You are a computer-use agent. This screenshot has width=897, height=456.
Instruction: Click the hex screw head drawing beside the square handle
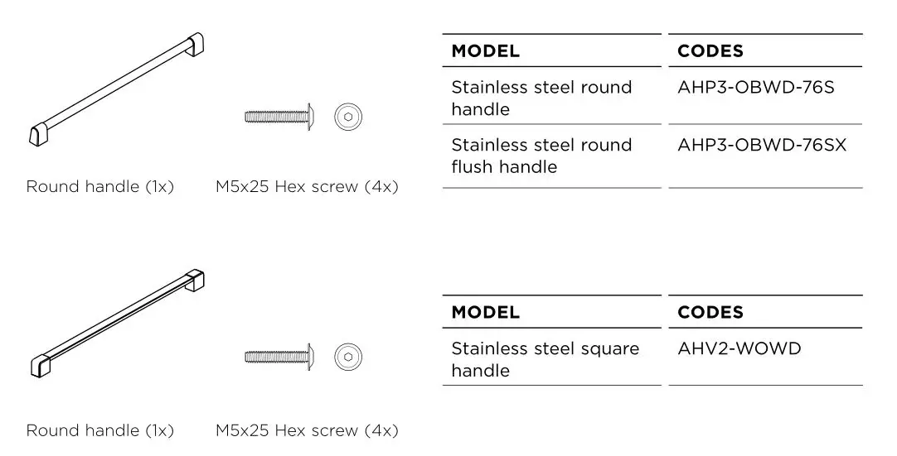click(347, 357)
